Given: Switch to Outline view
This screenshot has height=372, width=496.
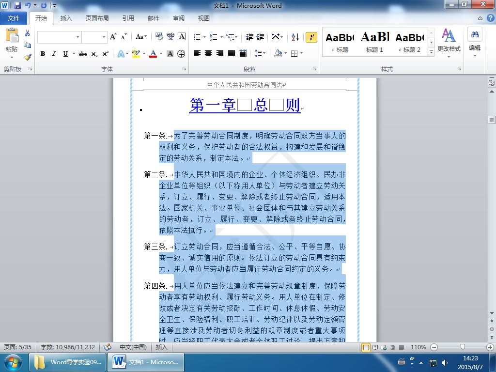Looking at the screenshot, I should point(392,347).
